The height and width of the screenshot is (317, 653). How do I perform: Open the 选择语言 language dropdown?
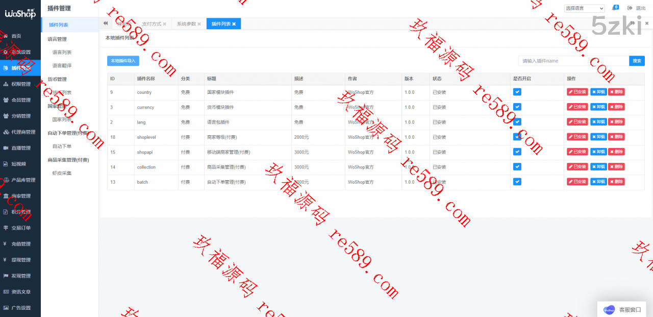(x=584, y=9)
